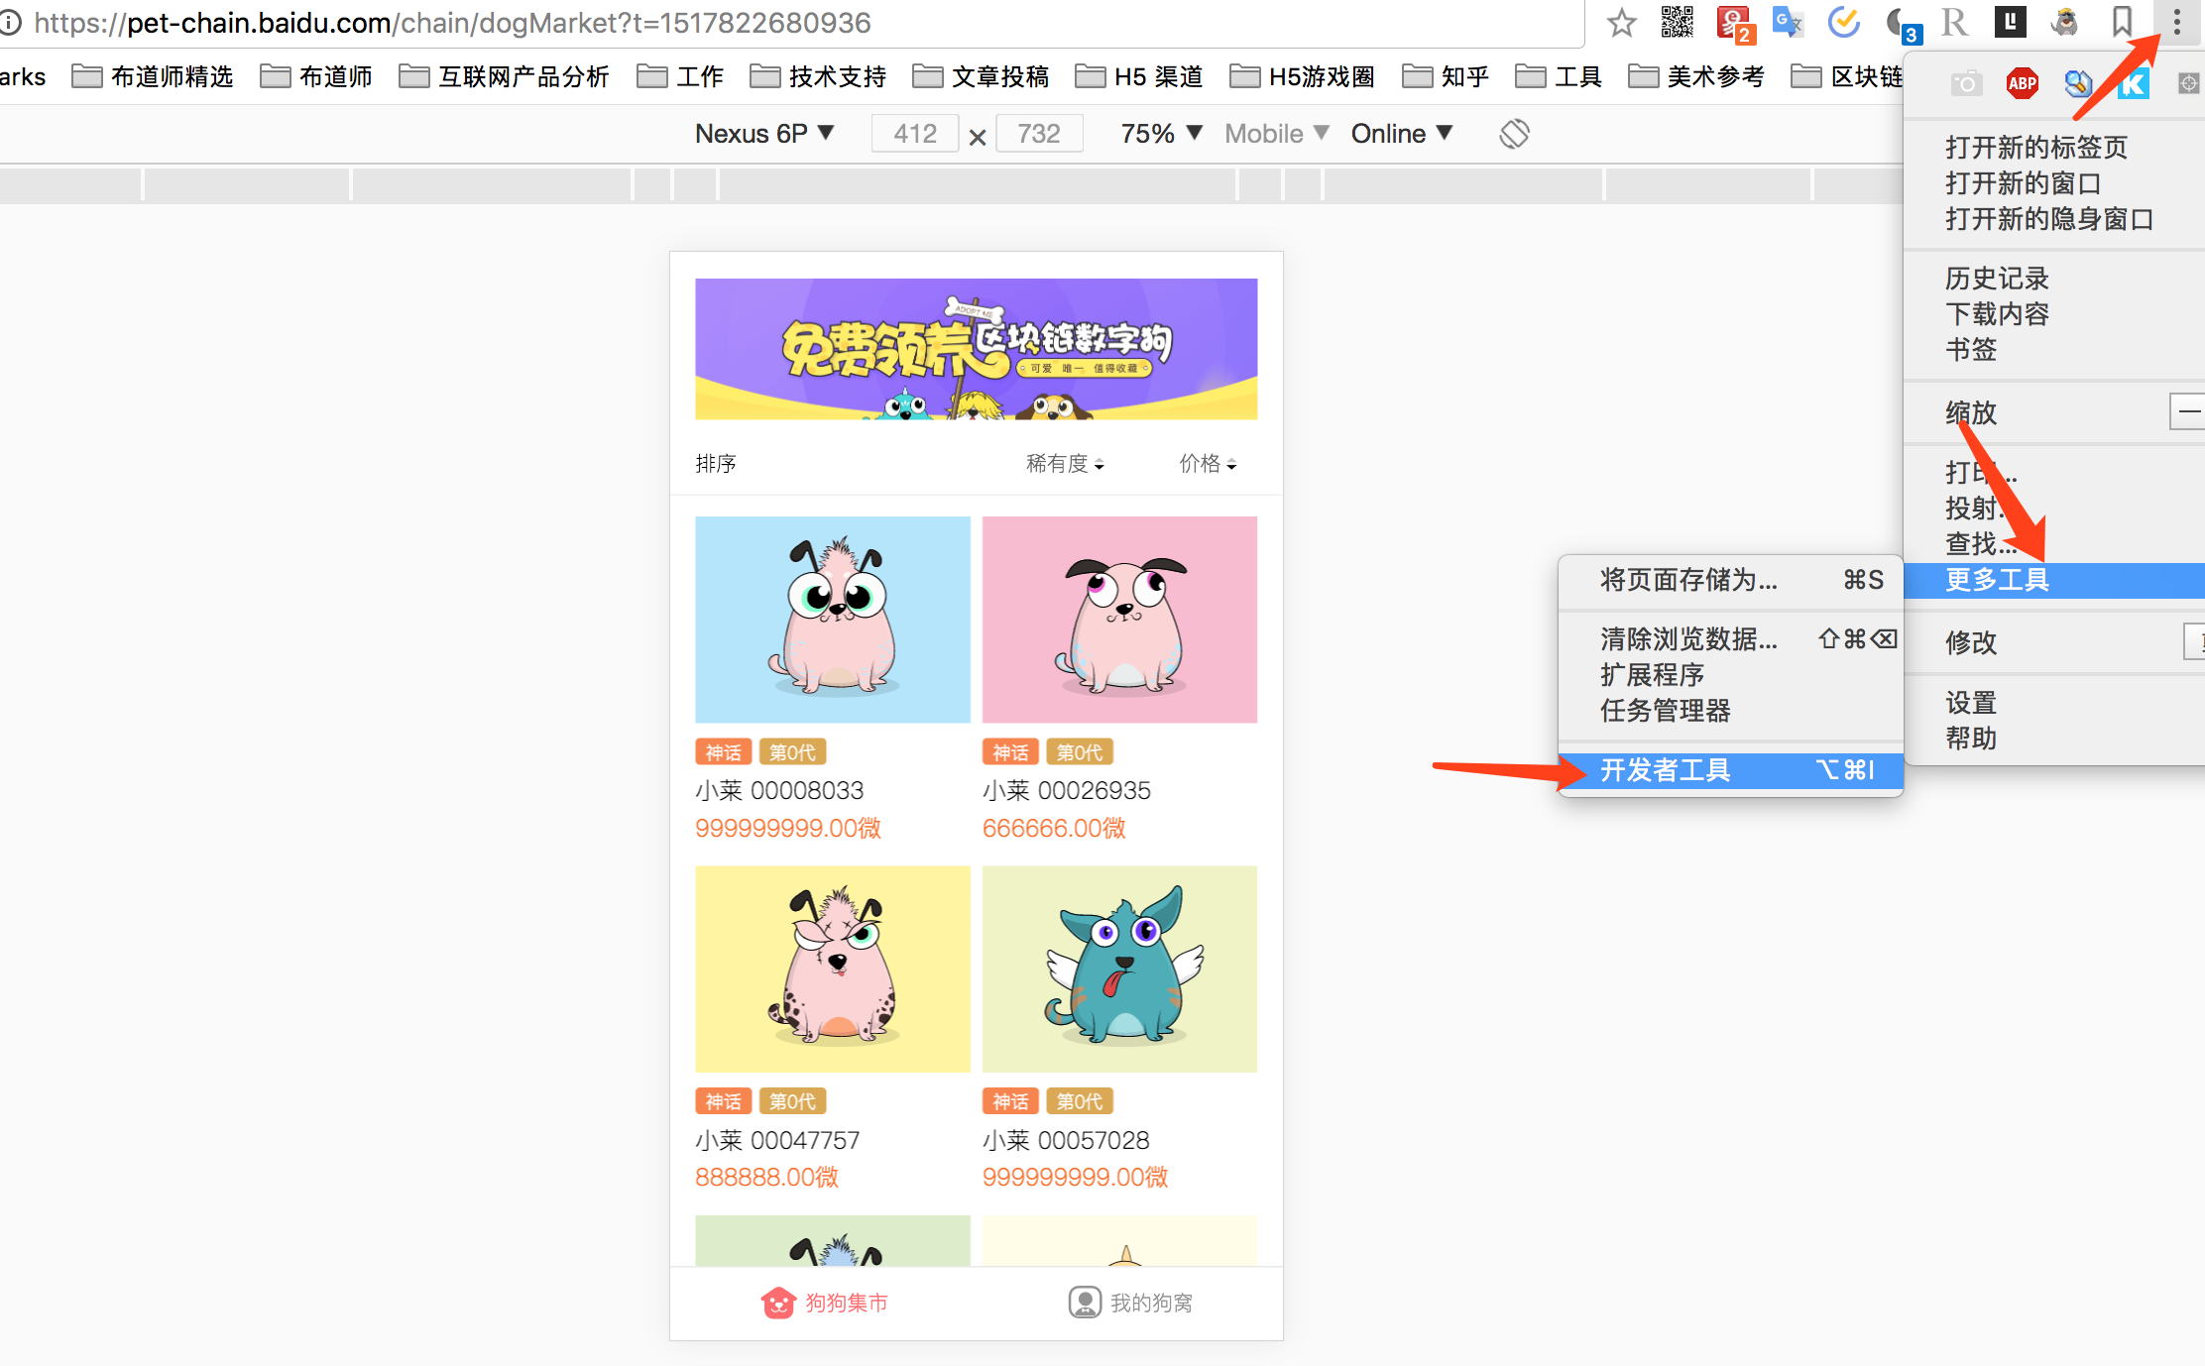Choose 扩展程序 in the more tools submenu
The image size is (2205, 1366).
(x=1652, y=675)
